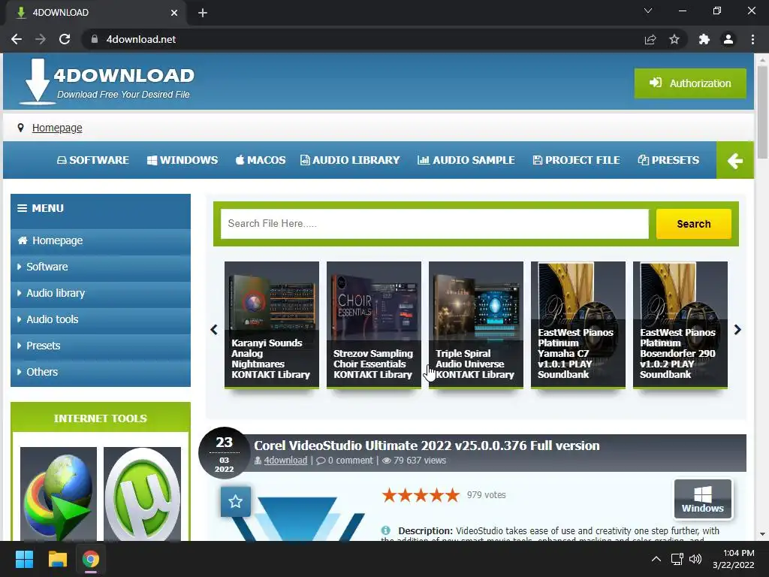Click the 4DOWNLOAD site logo
769x577 pixels.
coord(107,81)
